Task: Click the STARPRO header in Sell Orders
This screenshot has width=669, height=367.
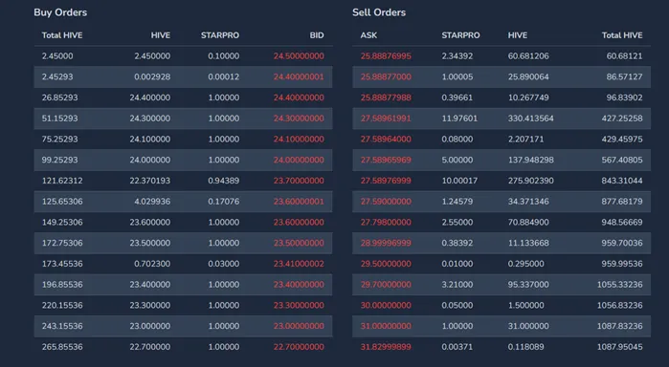Action: tap(460, 35)
